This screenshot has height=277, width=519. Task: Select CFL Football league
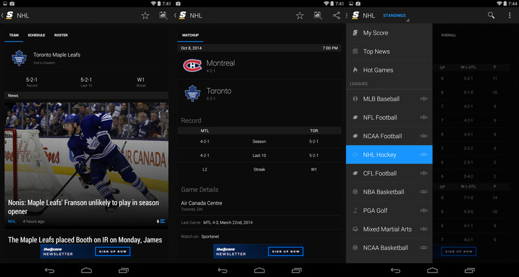[389, 173]
